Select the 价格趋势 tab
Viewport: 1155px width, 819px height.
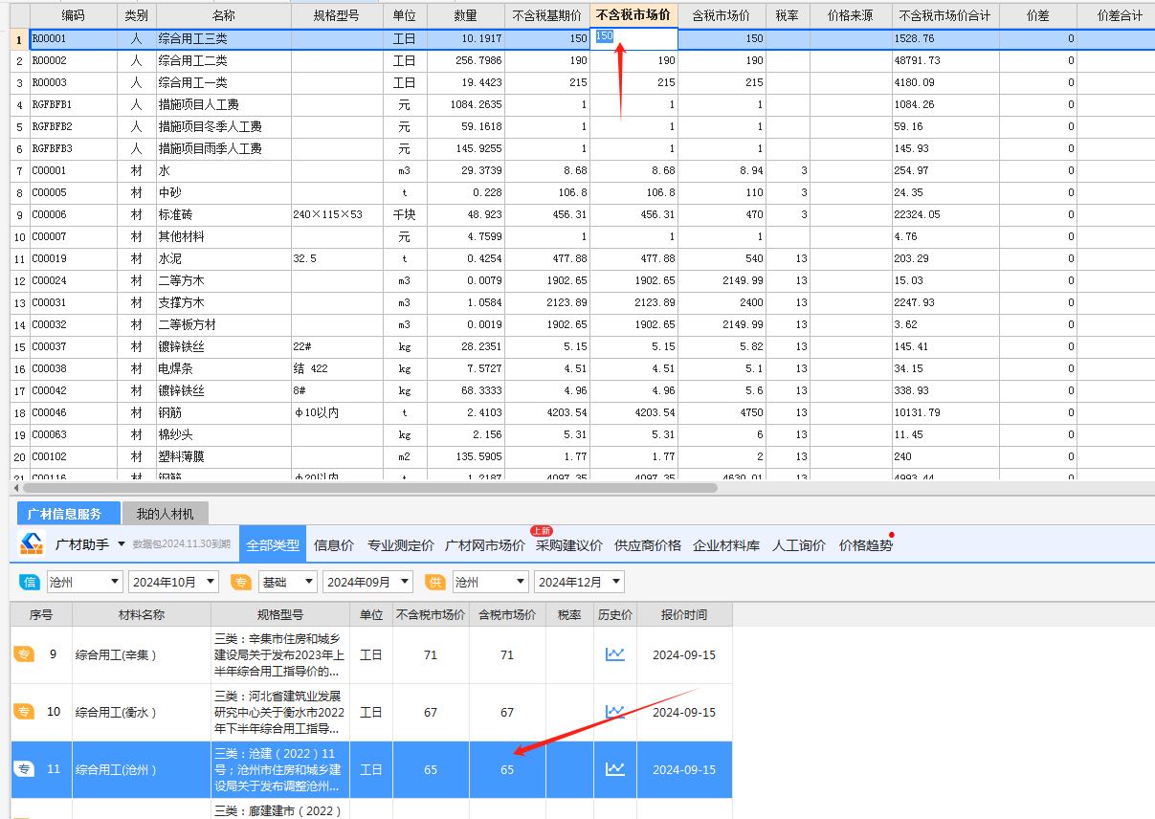[866, 545]
